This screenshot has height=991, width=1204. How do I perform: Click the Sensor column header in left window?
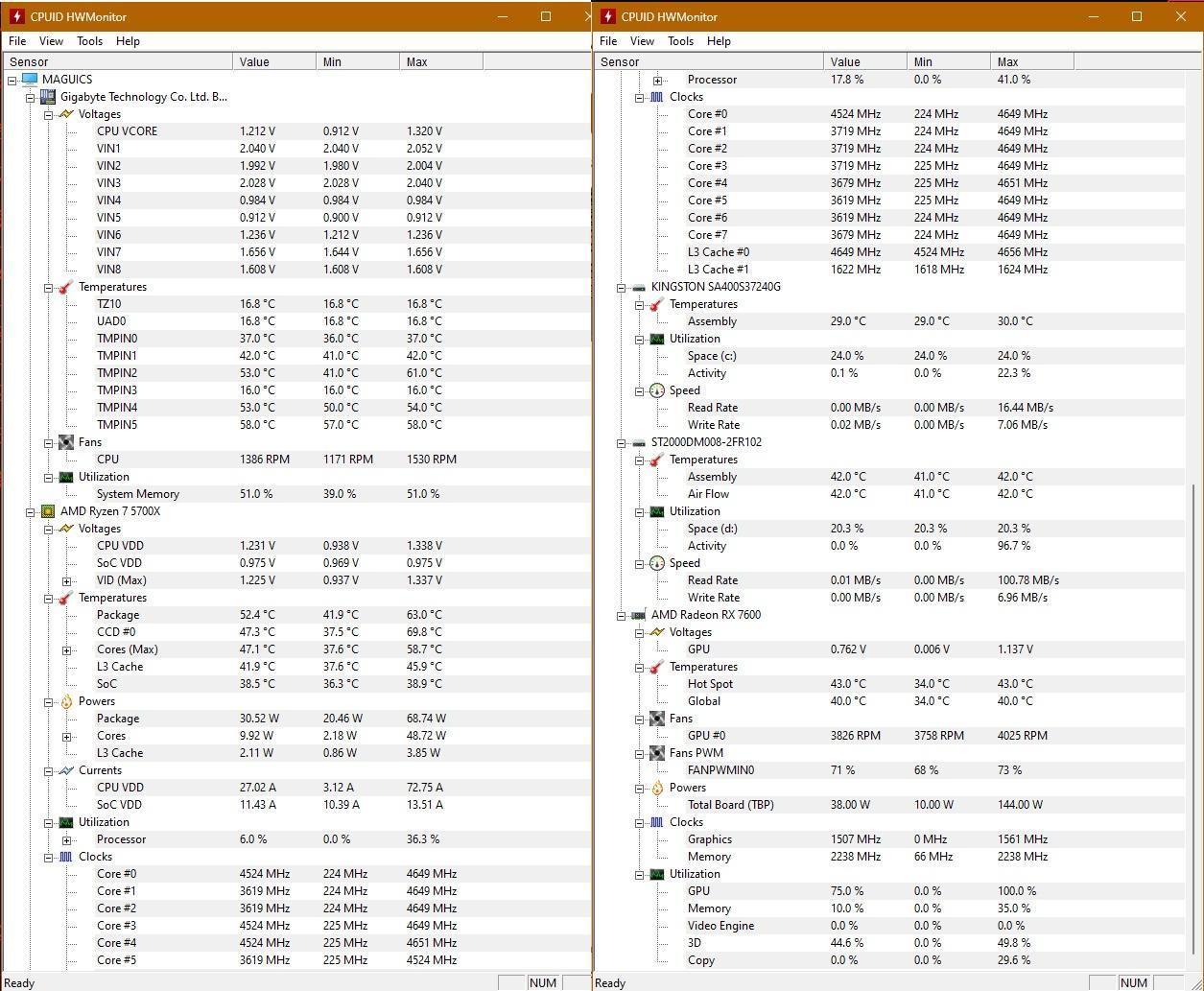118,61
